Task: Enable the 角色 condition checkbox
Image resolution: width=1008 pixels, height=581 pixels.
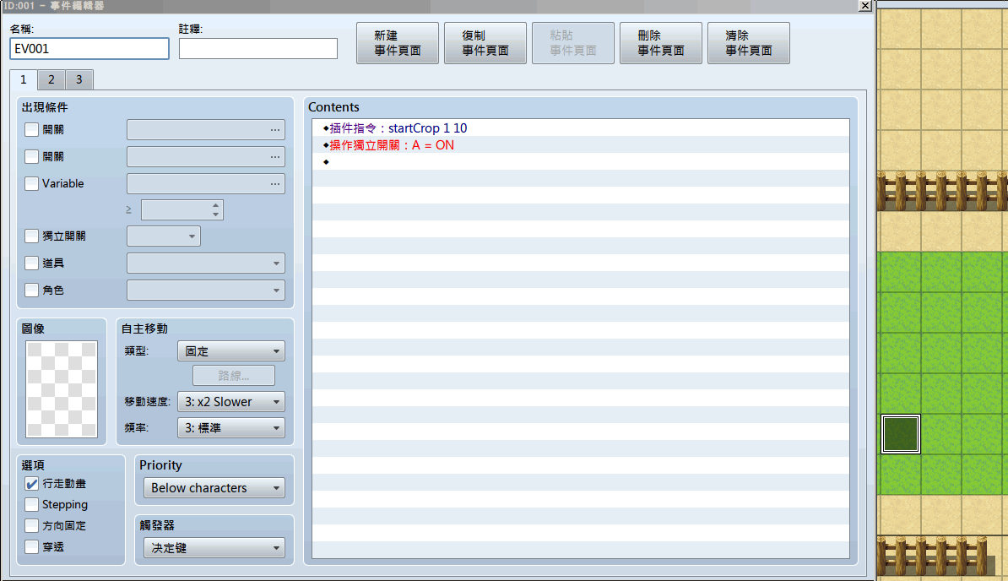Action: [31, 290]
